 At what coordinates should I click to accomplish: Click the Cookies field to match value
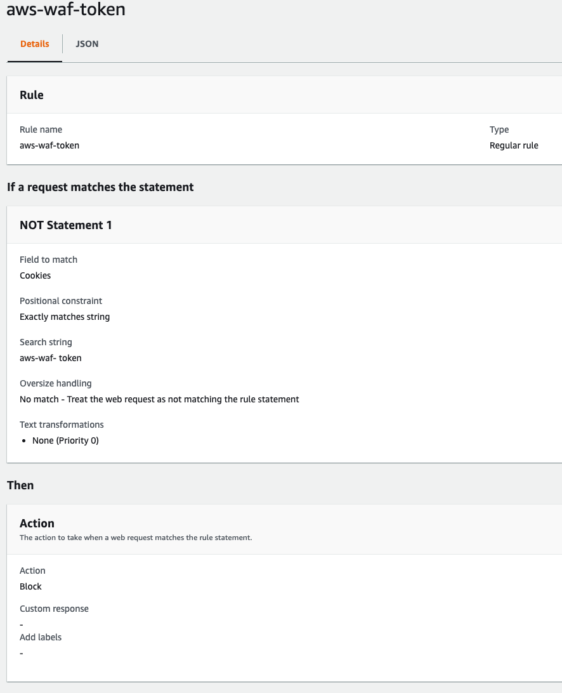36,275
